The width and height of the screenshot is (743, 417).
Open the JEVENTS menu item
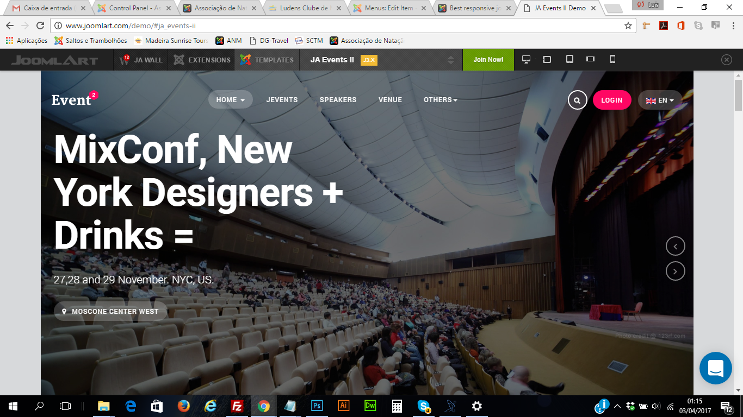coord(282,100)
